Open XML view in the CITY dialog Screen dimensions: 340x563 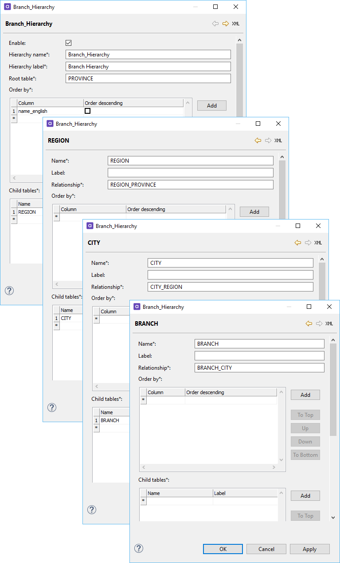tap(318, 243)
